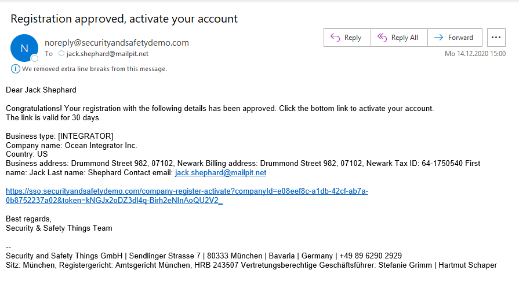The height and width of the screenshot is (281, 519).
Task: Click recipient jack.shephard@mailpit.net in To field
Action: pyautogui.click(x=107, y=54)
